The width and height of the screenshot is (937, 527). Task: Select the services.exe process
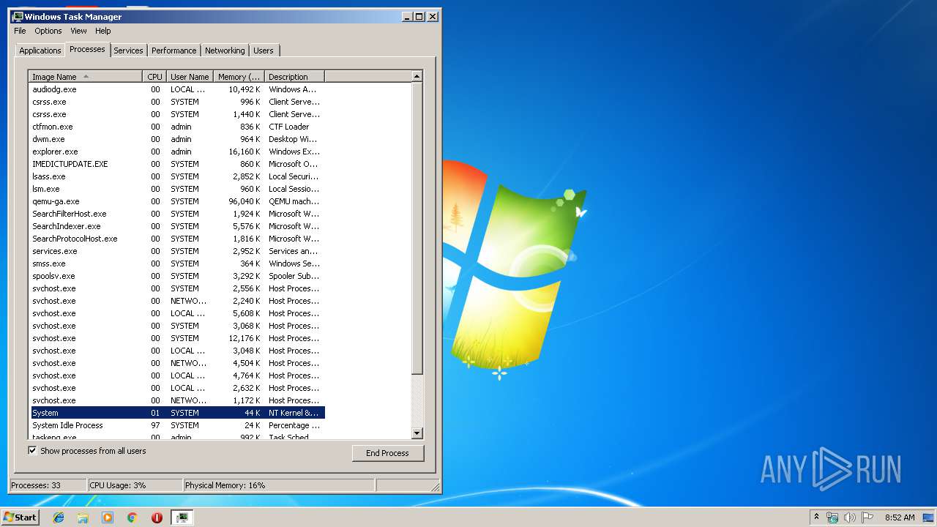(176, 251)
